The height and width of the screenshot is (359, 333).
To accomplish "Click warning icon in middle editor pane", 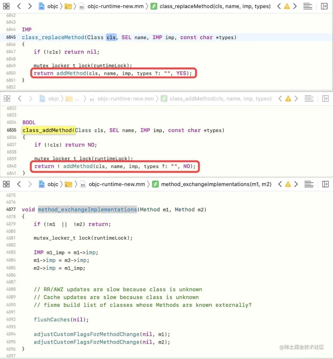I will tap(288, 98).
